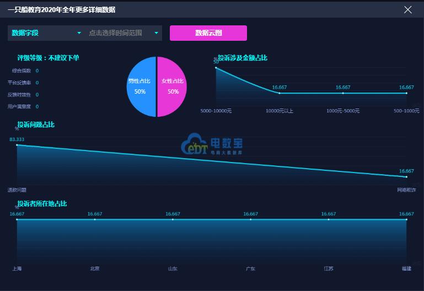Click the 网络欺诈 16.667 data point

406,177
